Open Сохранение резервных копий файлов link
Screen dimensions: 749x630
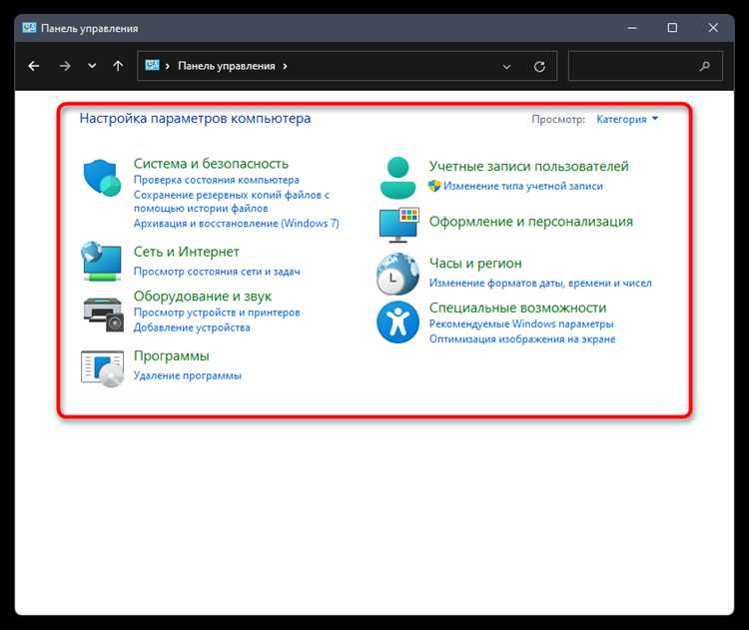coord(232,202)
